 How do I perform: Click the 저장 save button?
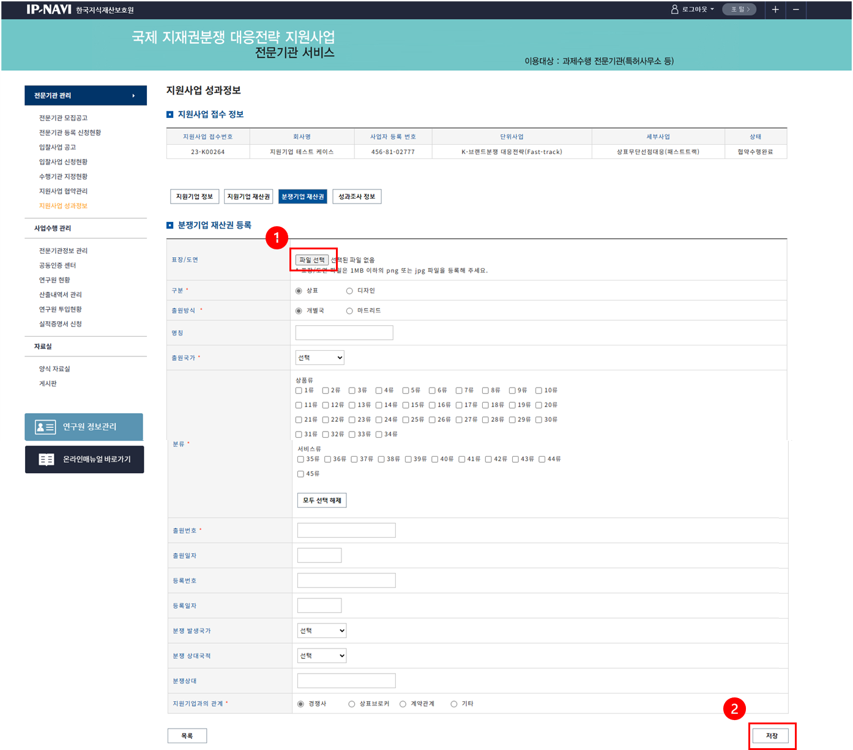772,735
